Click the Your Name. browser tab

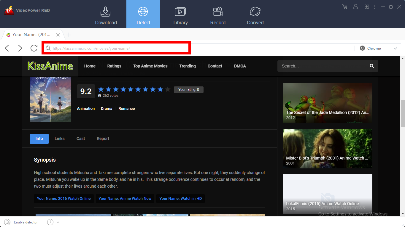click(33, 35)
